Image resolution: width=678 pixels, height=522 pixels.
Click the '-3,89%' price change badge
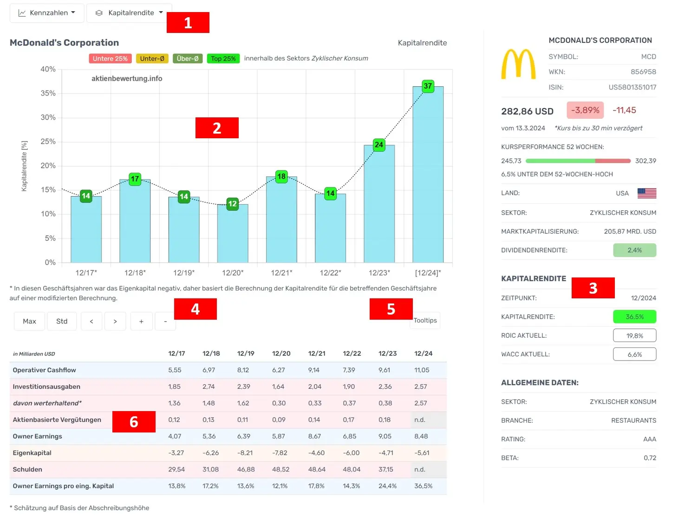tap(585, 110)
